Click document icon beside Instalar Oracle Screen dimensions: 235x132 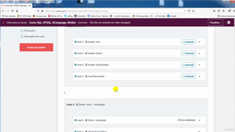coord(86,53)
